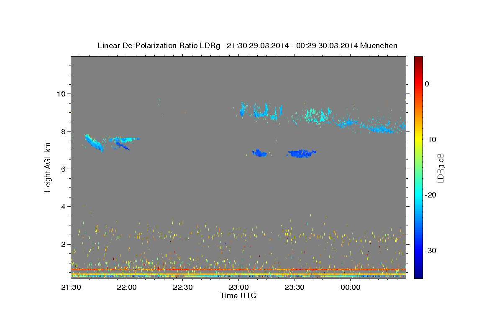Click the small blue cloud patch near 23:10
502x334 pixels.
pos(260,153)
